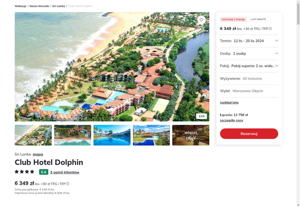This screenshot has width=300, height=207.
Task: Go to Sri Lanka breadcrumb
Action: tap(58, 6)
